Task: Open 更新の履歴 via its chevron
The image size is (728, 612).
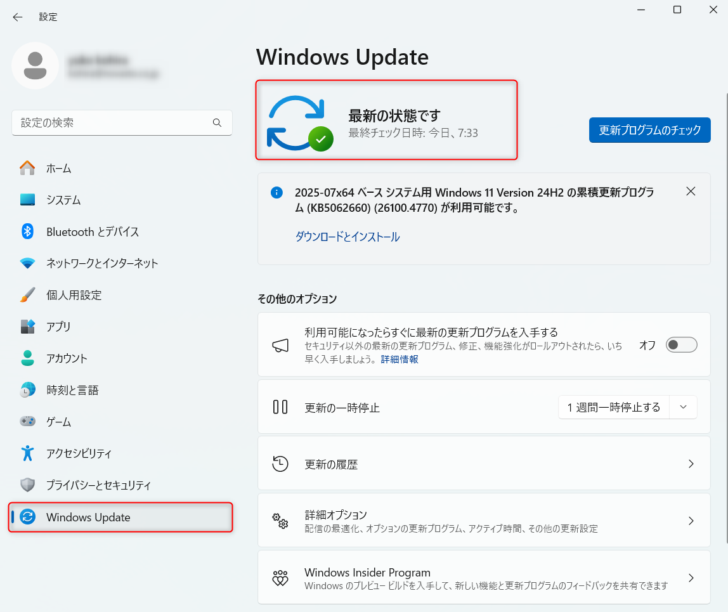Action: pyautogui.click(x=691, y=464)
